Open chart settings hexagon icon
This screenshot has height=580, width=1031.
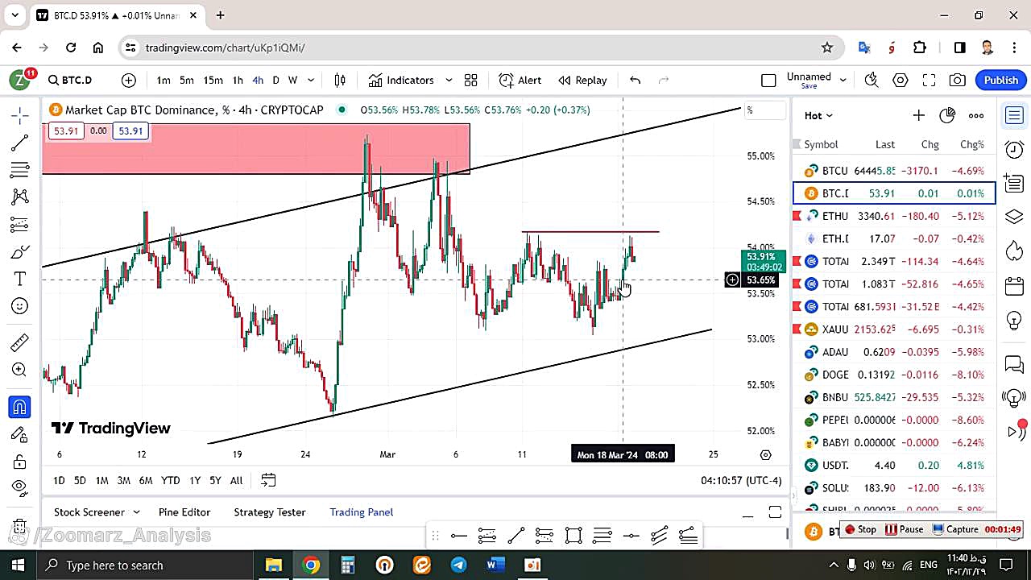[x=901, y=80]
